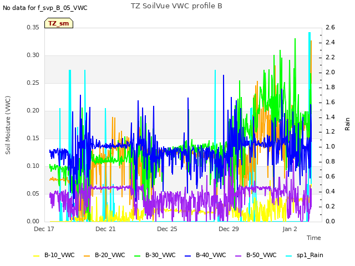Select the B-30_VWC legend entry
The height and width of the screenshot is (266, 355).
[155, 255]
